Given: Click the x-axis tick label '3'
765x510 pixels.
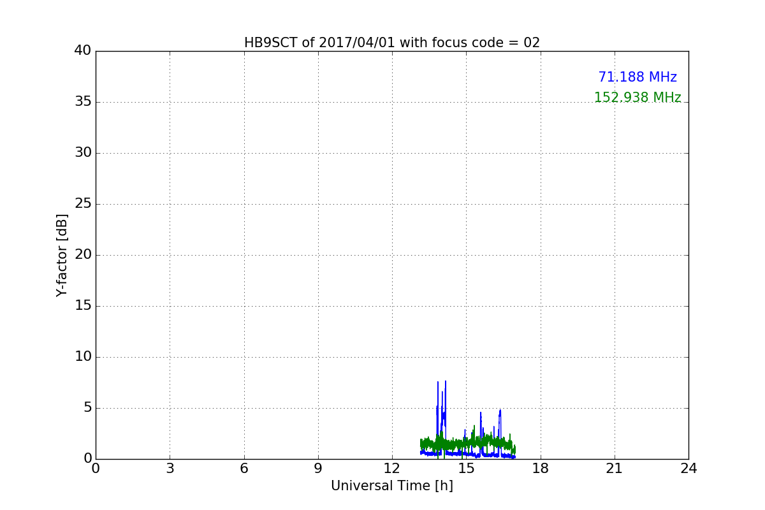Looking at the screenshot, I should [x=170, y=469].
